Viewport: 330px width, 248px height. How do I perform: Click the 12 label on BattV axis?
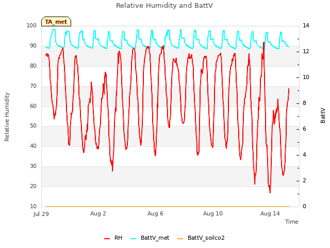coord(306,52)
